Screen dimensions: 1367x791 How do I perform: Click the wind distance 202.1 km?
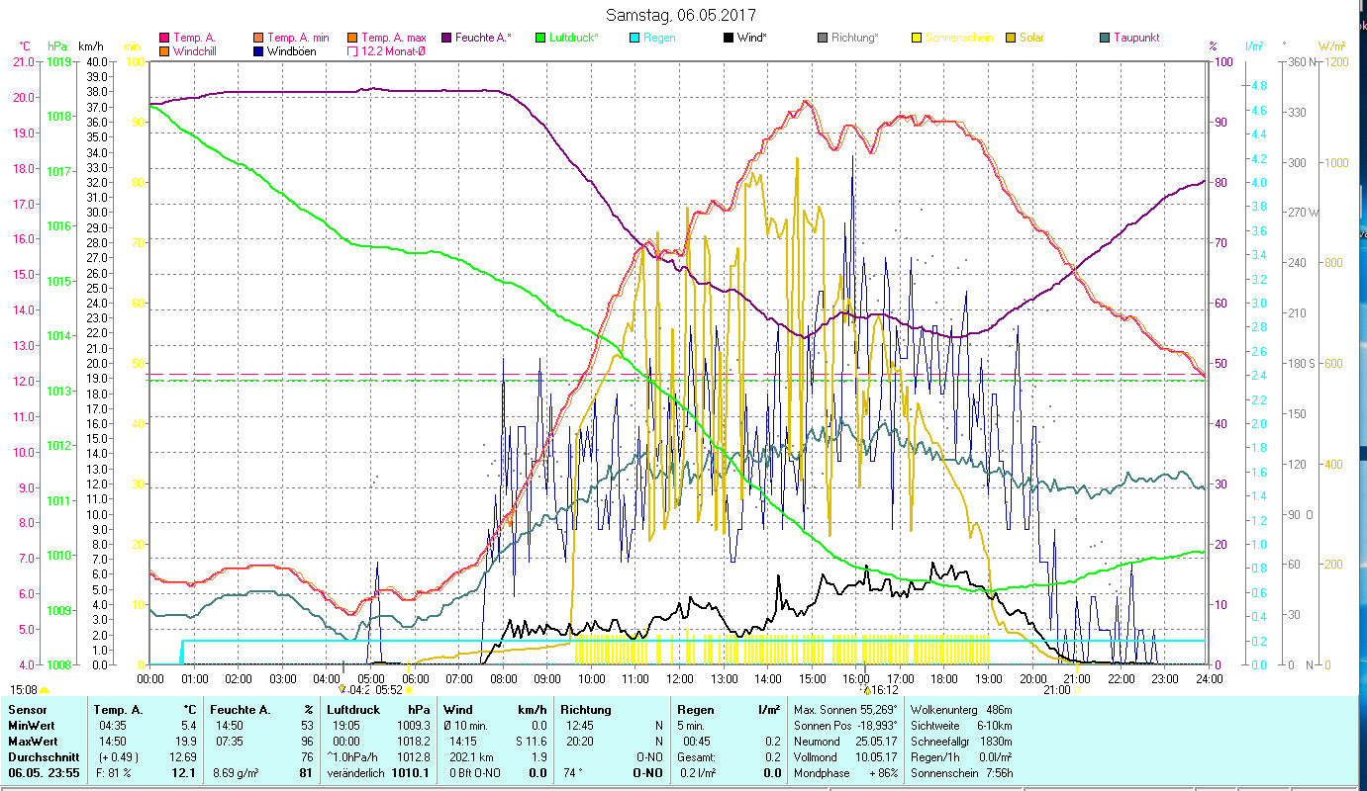471,757
